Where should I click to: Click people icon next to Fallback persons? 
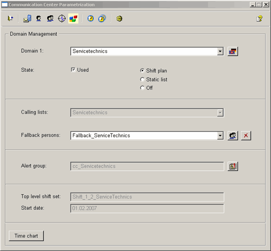tap(233, 136)
